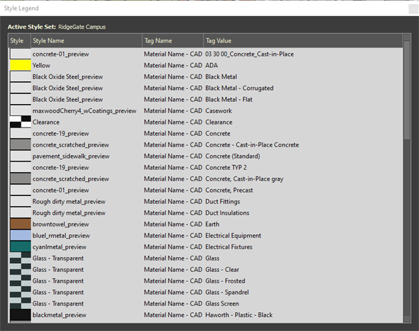Click the teal cyanlmetal_preview swatch
The height and width of the screenshot is (331, 419).
coord(21,247)
